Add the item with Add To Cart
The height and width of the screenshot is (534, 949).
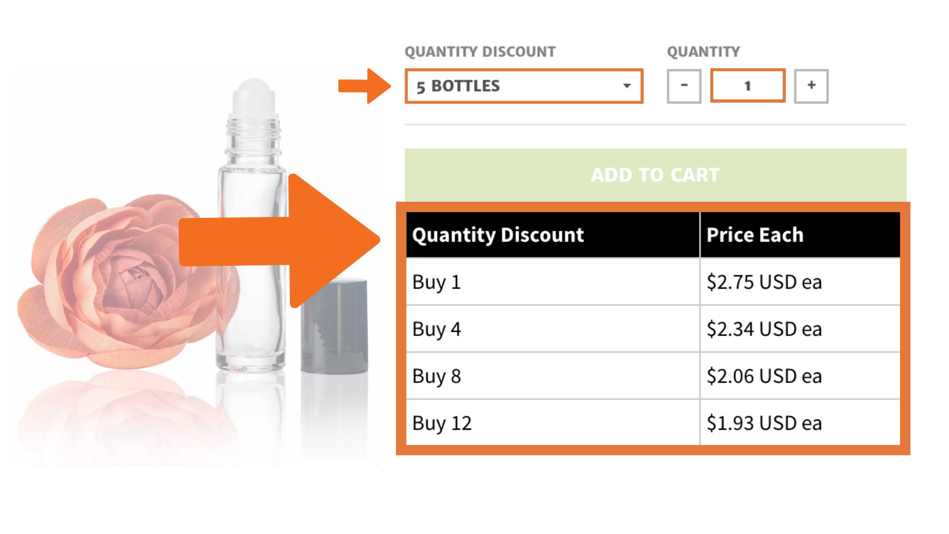pyautogui.click(x=655, y=175)
